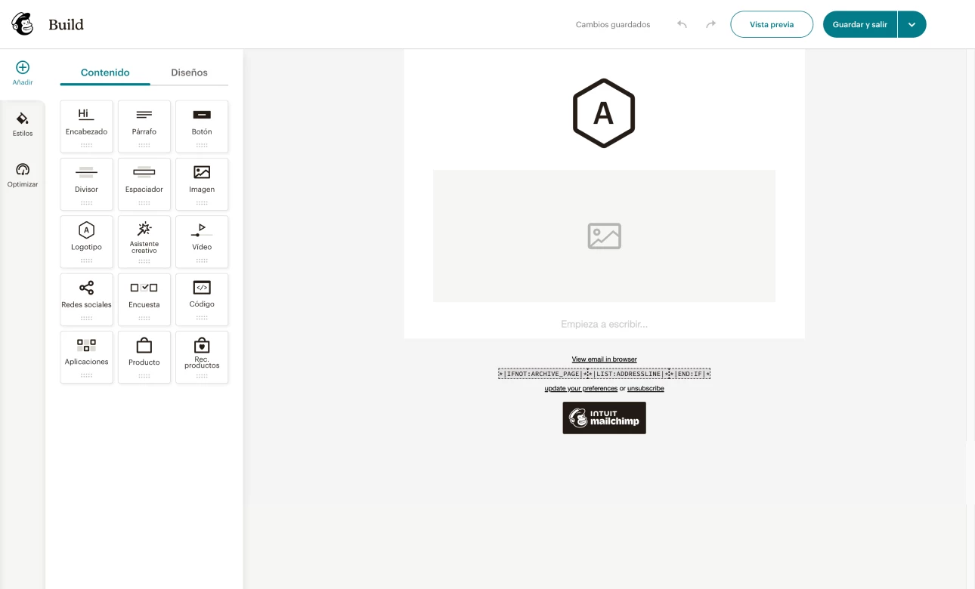Click the Vista previa button
The width and height of the screenshot is (975, 589).
(771, 24)
